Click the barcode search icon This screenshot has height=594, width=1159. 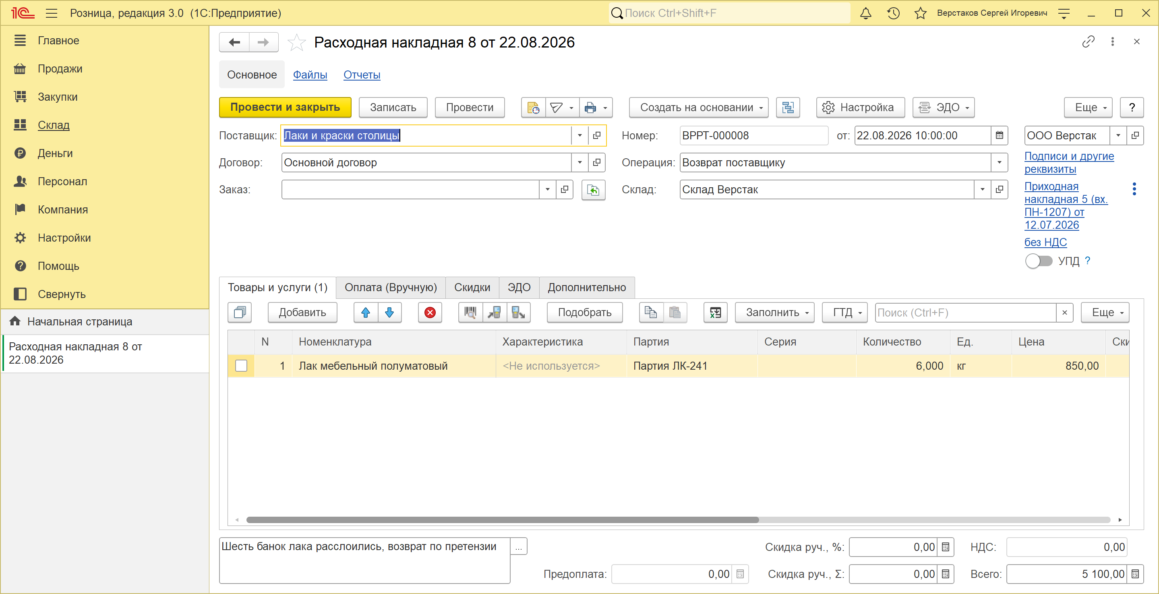[470, 313]
